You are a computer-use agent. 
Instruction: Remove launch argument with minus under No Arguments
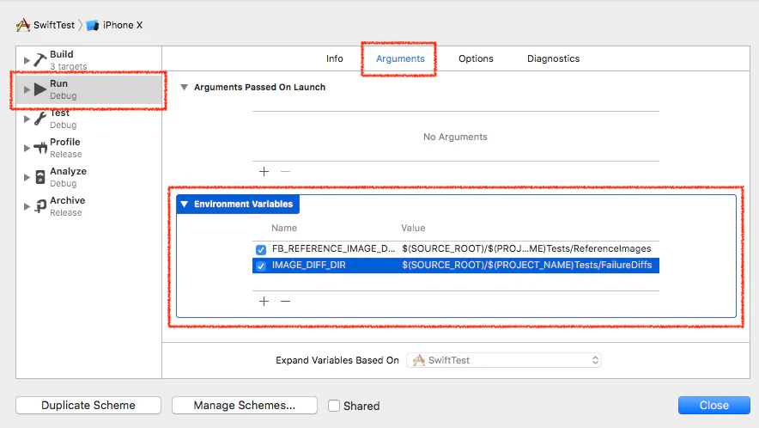point(286,171)
